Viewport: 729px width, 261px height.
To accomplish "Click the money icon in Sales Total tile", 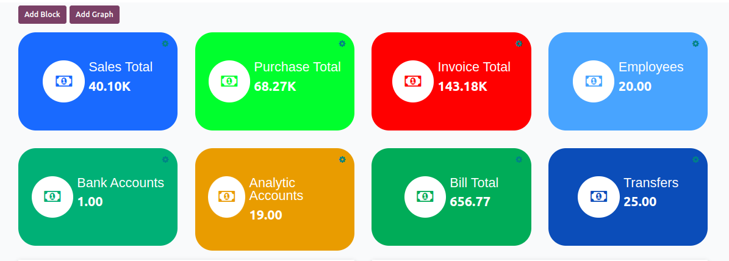I will pos(63,81).
